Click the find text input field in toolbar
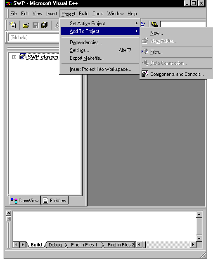213x260 pixels. coord(183,24)
